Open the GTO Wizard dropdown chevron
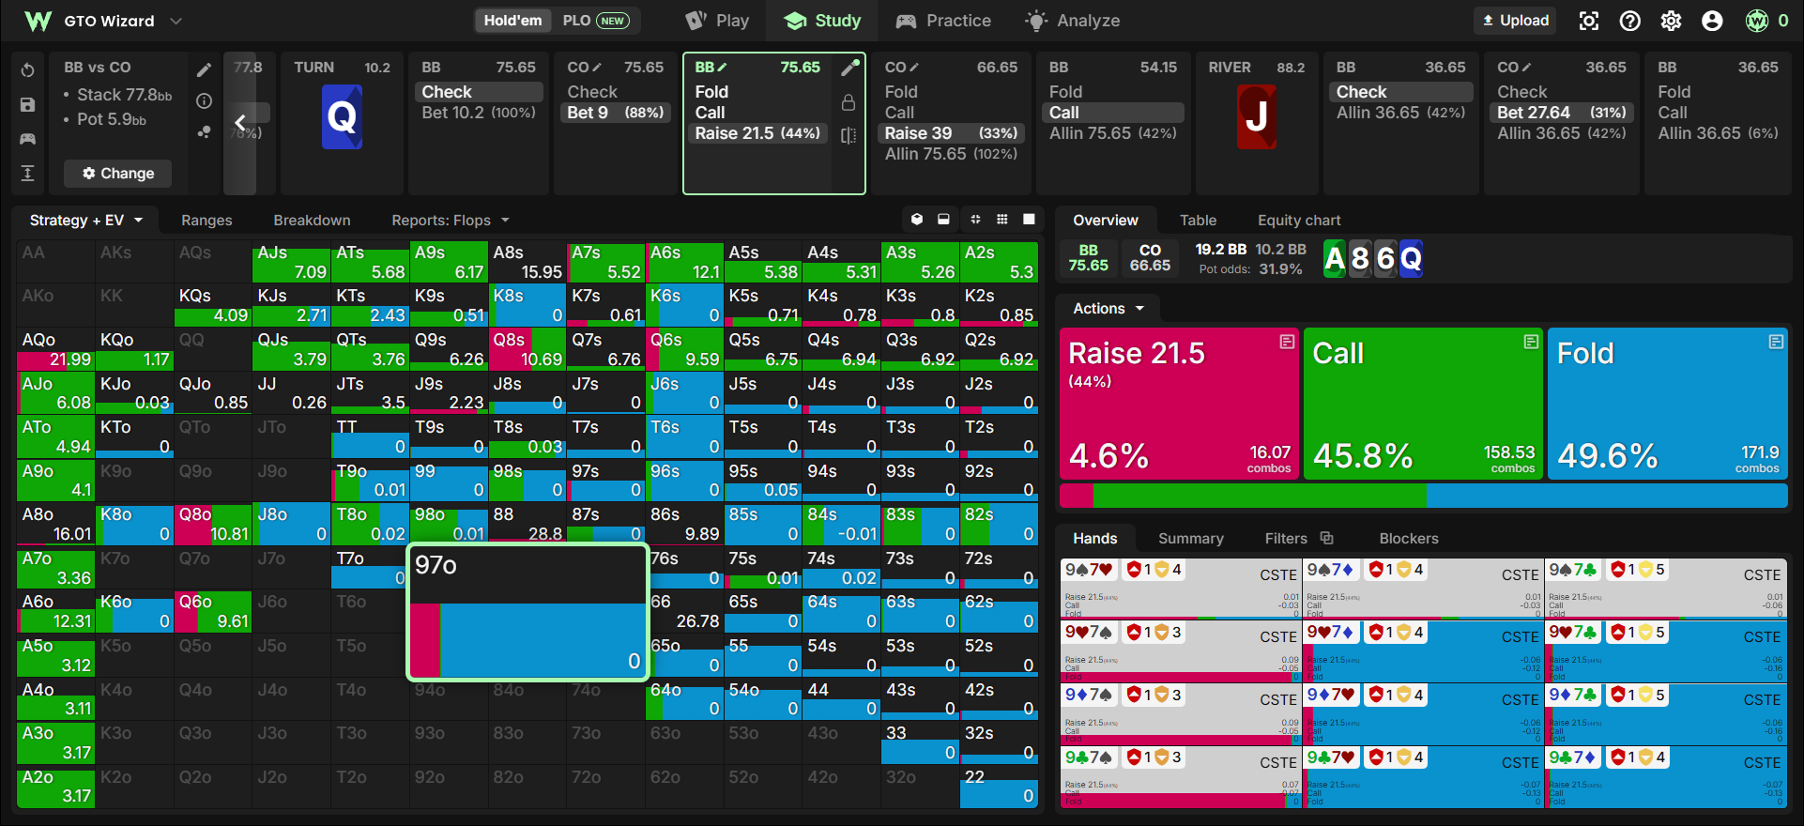The width and height of the screenshot is (1804, 826). tap(176, 21)
